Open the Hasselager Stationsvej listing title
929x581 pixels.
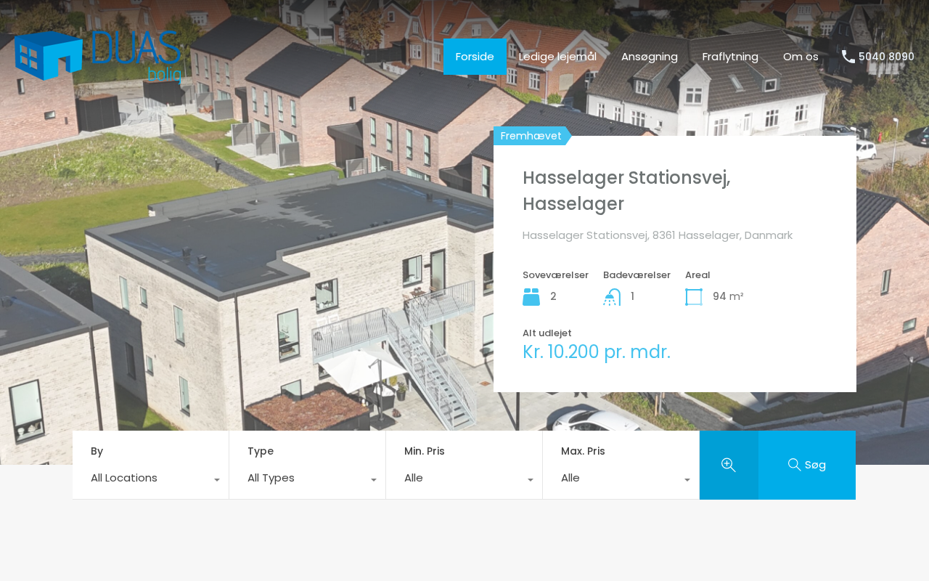tap(626, 190)
